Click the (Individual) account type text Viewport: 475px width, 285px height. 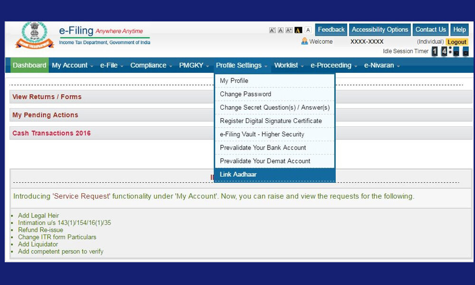(430, 41)
